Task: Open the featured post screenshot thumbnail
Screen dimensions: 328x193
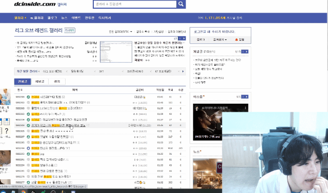Action: (116, 52)
